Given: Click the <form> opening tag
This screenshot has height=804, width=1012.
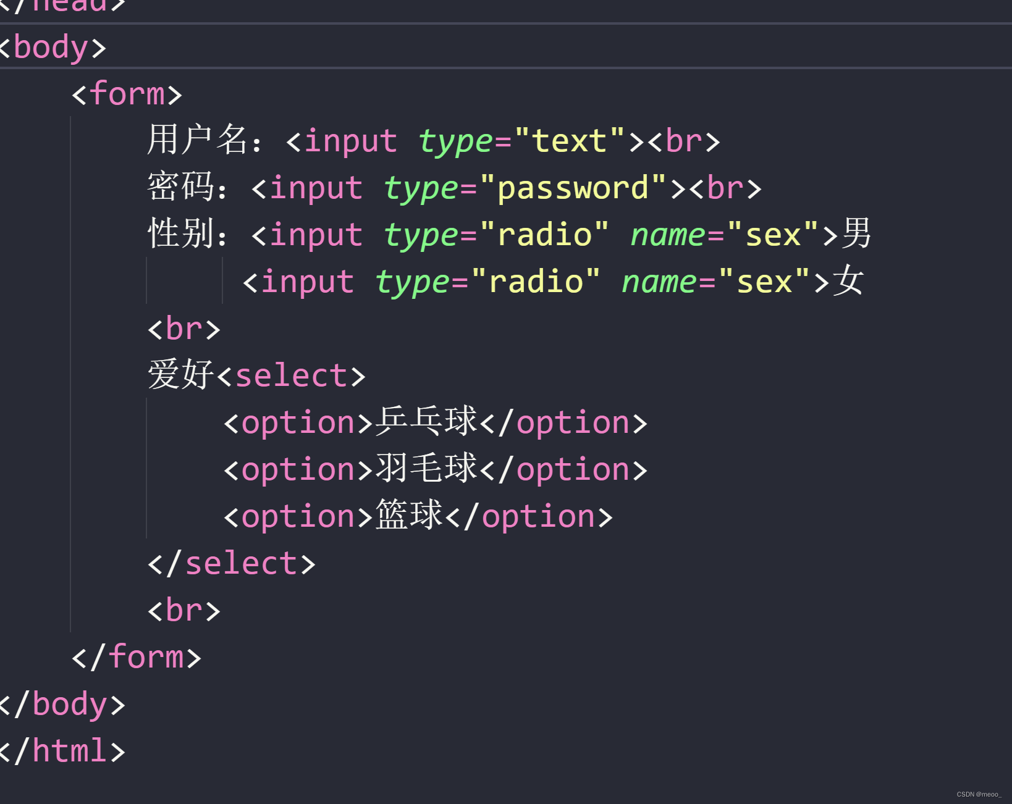Looking at the screenshot, I should (x=127, y=93).
